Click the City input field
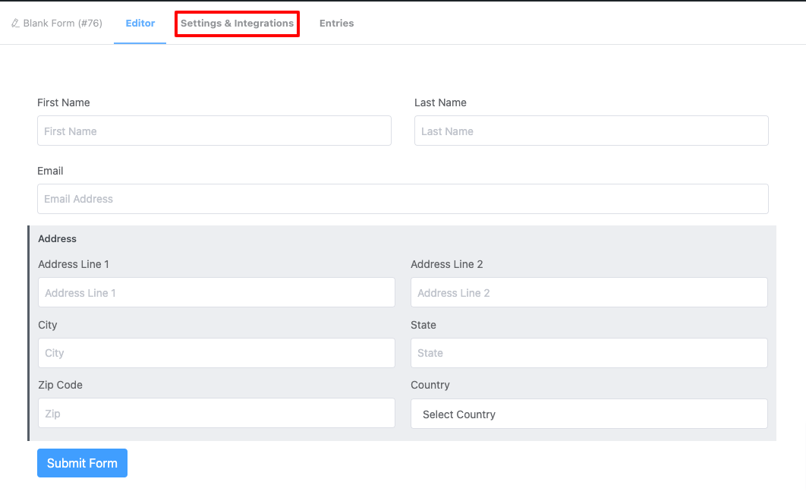806x504 pixels. coord(216,353)
